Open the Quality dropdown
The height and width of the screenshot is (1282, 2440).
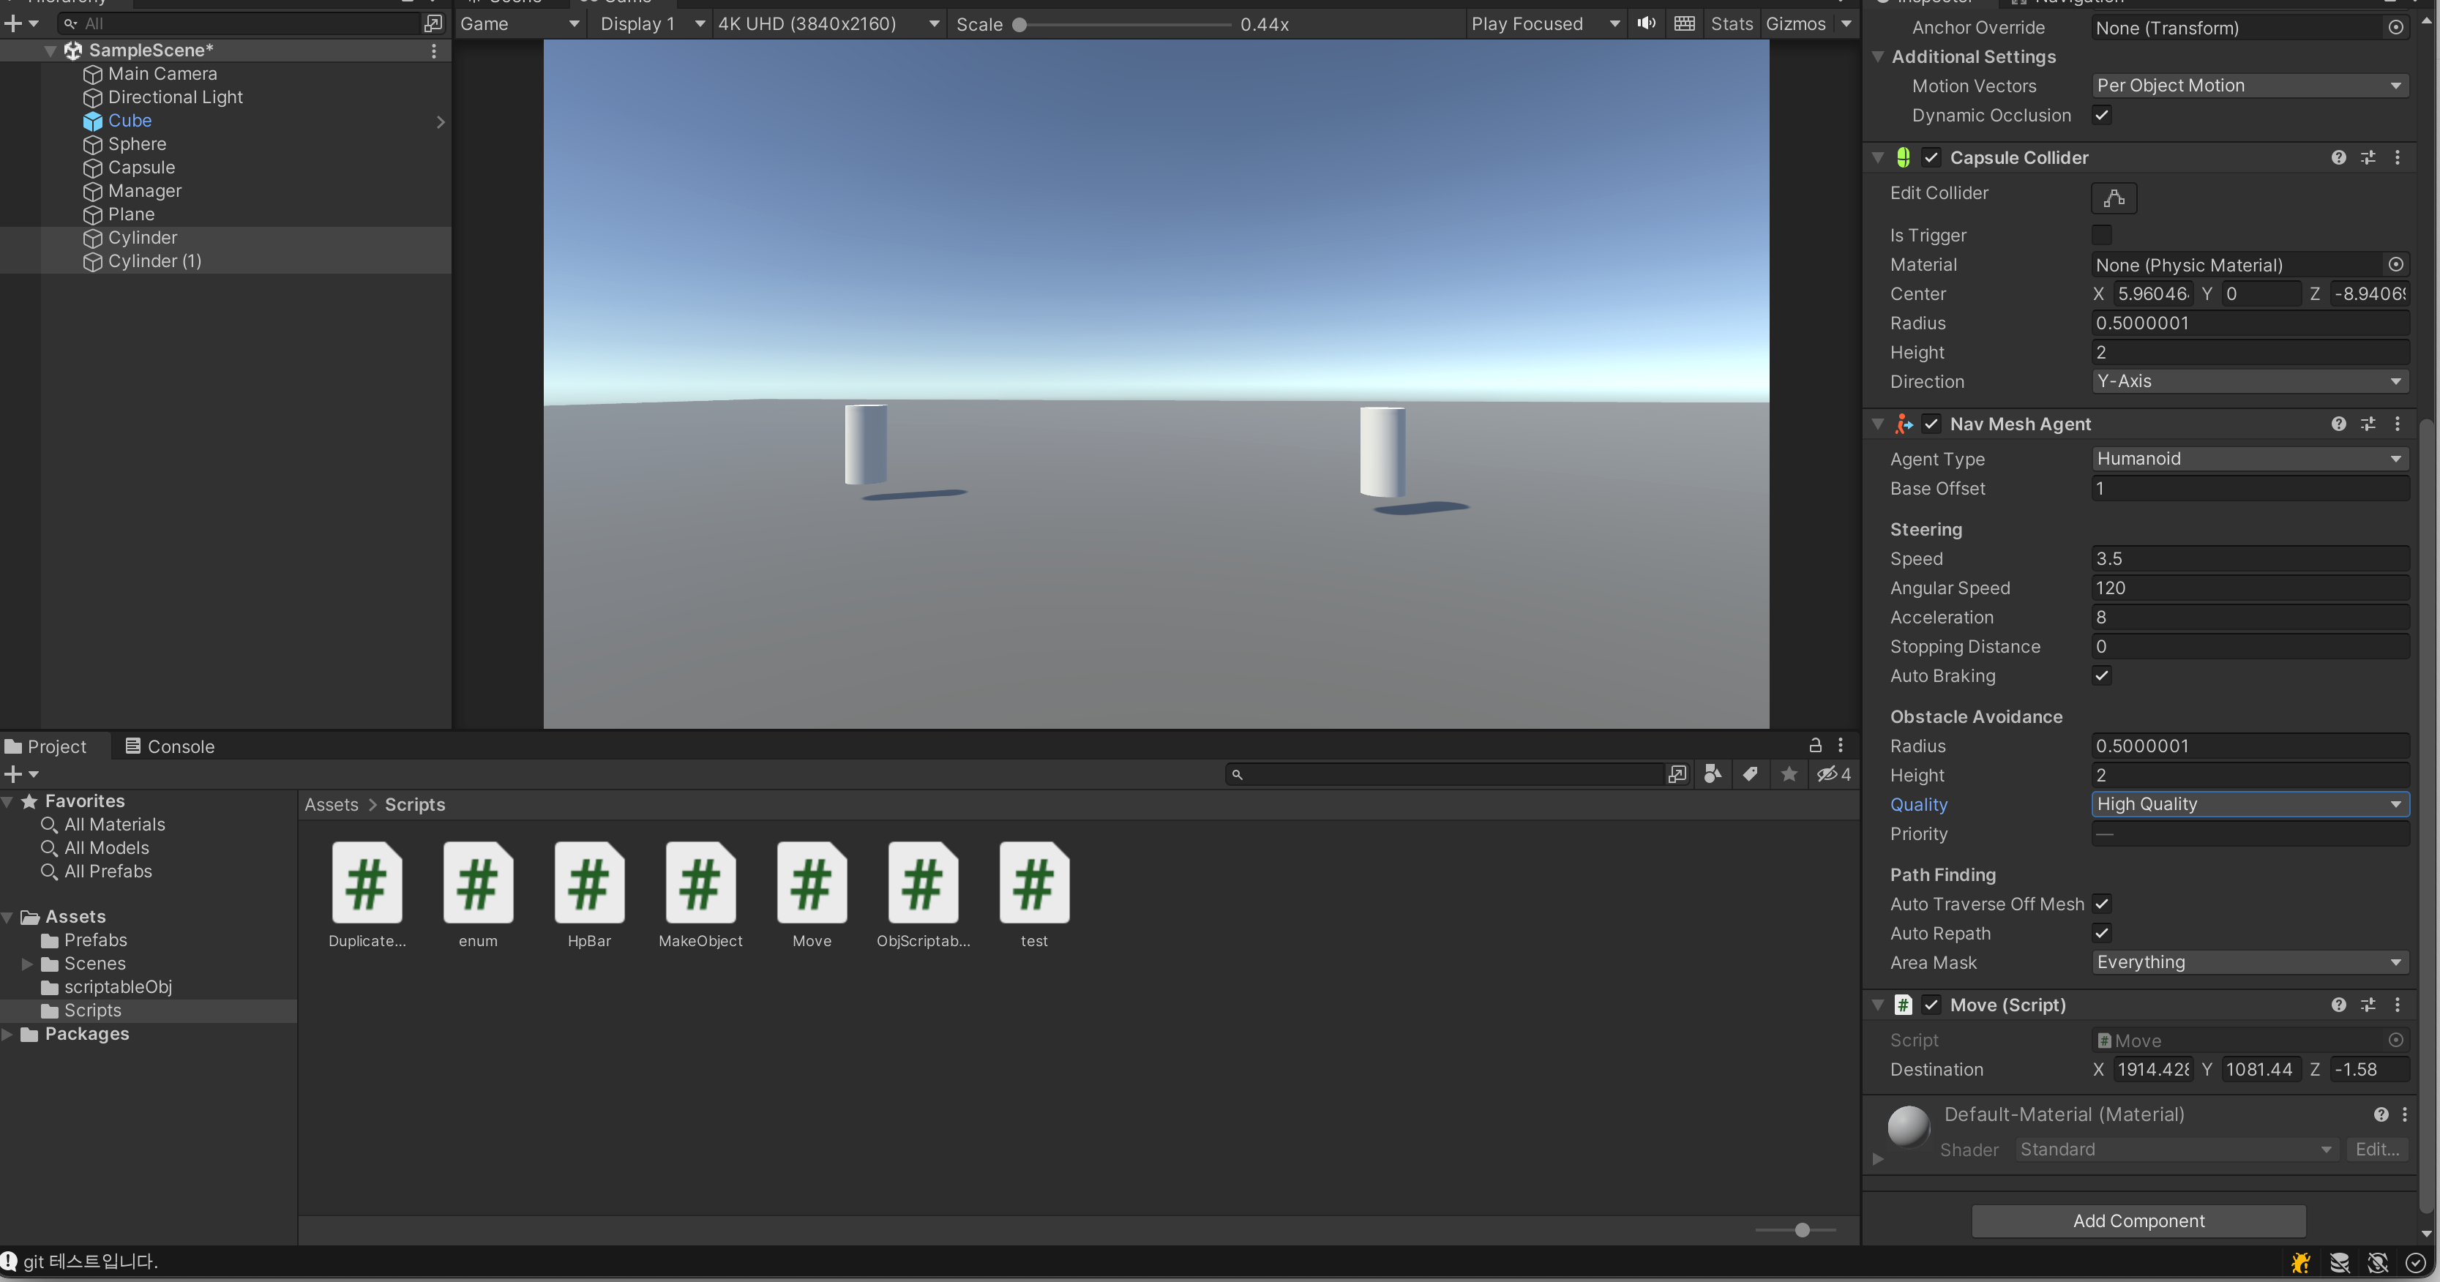coord(2249,804)
